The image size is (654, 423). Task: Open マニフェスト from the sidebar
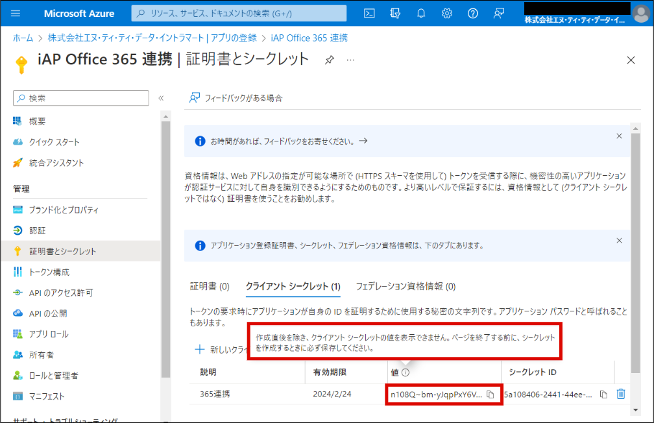47,396
